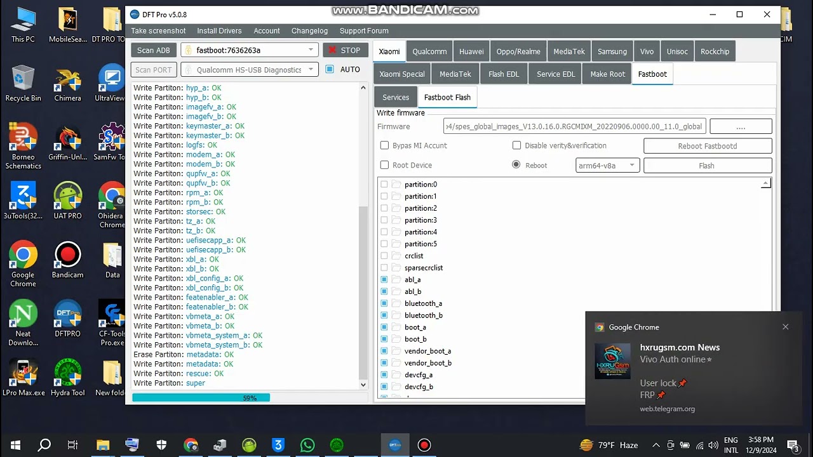The image size is (813, 457).
Task: Open Take screenshot menu
Action: point(158,30)
